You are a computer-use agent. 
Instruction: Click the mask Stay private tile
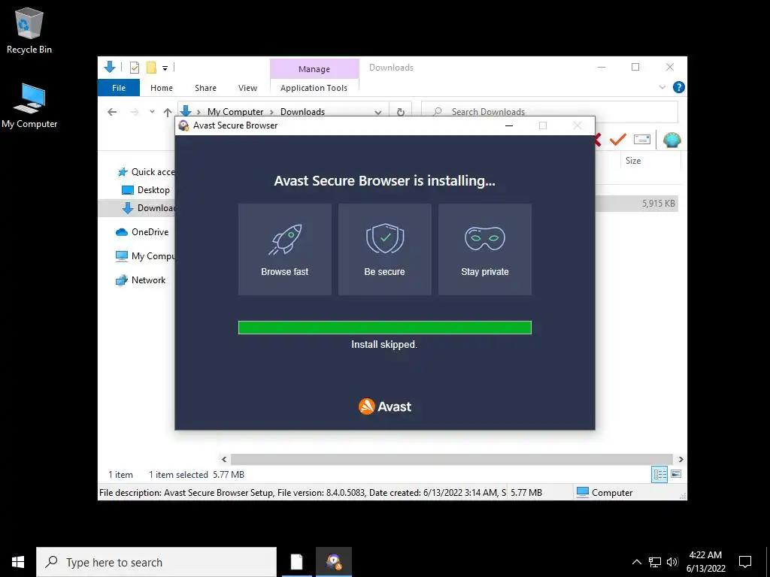click(x=485, y=249)
